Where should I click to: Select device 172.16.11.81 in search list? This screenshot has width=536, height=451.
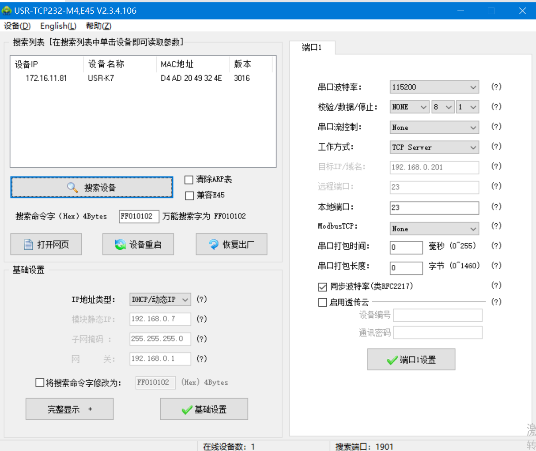[x=46, y=78]
